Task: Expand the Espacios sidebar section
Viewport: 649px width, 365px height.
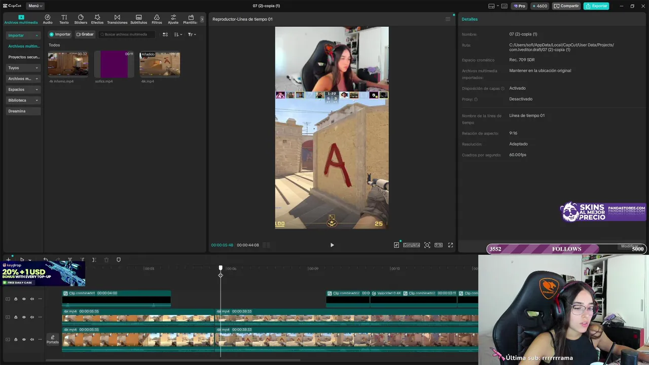Action: pyautogui.click(x=23, y=89)
